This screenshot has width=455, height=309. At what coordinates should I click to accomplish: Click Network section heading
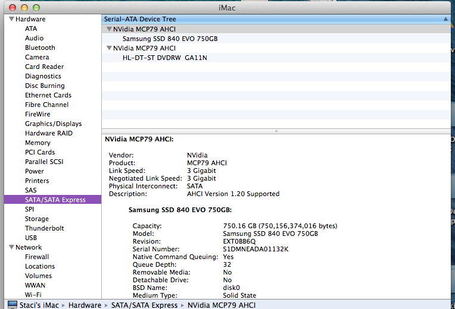(x=29, y=247)
